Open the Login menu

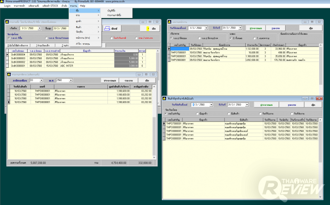coord(7,6)
